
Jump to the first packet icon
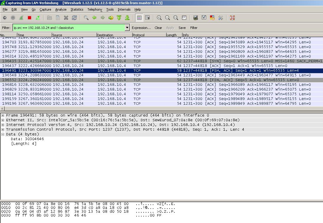(x=119, y=18)
